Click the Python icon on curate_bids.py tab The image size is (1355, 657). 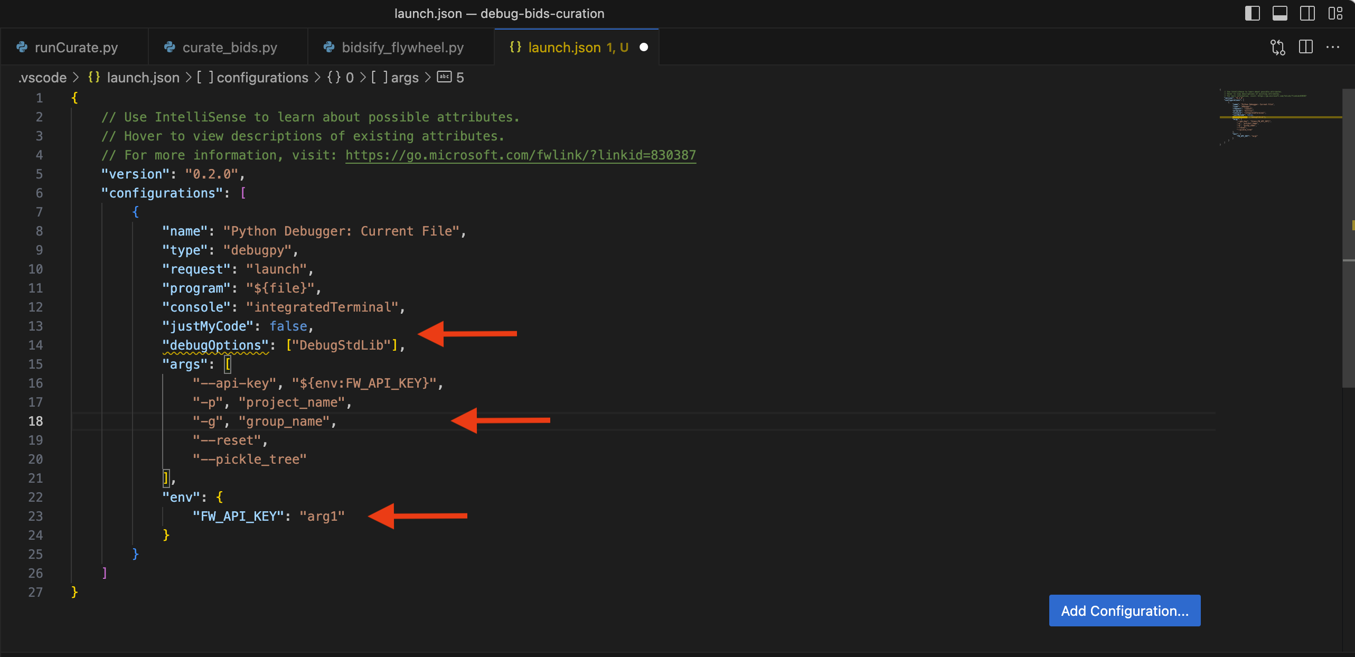coord(170,47)
